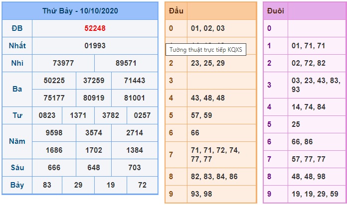Select Đuôi values 03, 23, 43, 83, 93
This screenshot has height=205, width=347.
[x=316, y=85]
